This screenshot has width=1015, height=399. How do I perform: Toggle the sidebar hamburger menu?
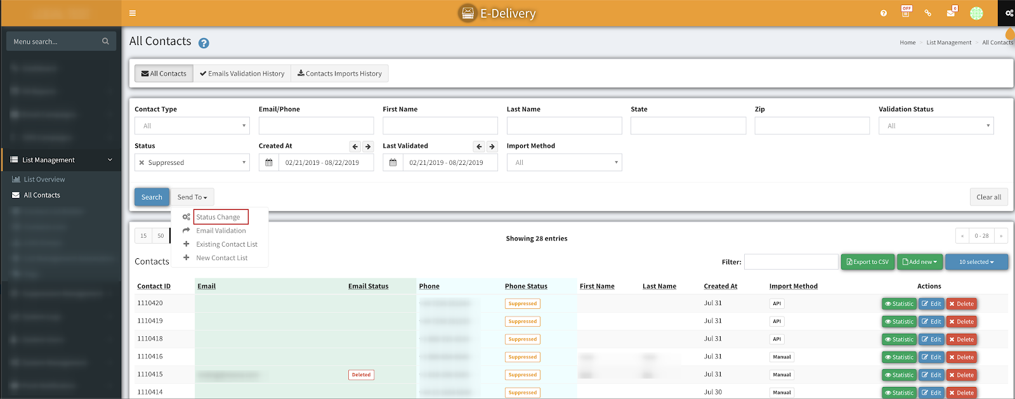pyautogui.click(x=133, y=13)
